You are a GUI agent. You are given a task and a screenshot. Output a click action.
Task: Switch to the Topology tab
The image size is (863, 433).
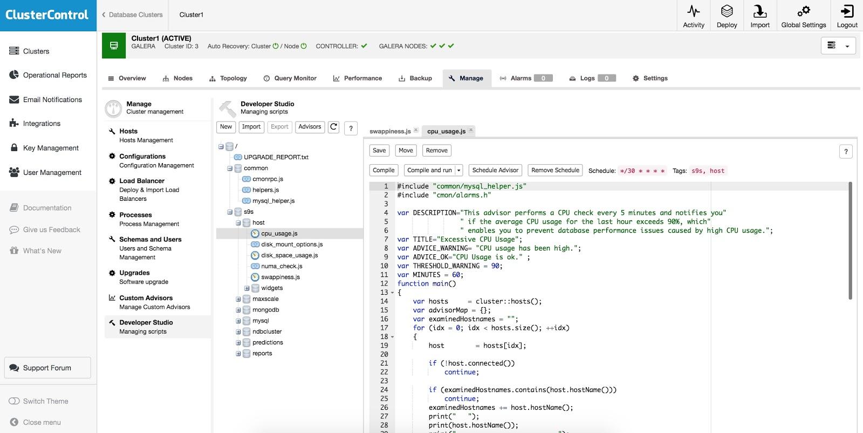[228, 78]
